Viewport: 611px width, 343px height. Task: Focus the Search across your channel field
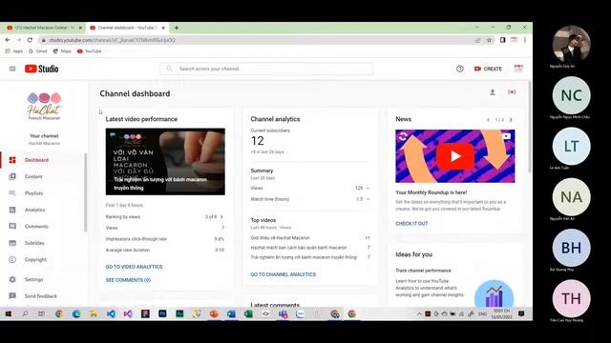tap(266, 69)
